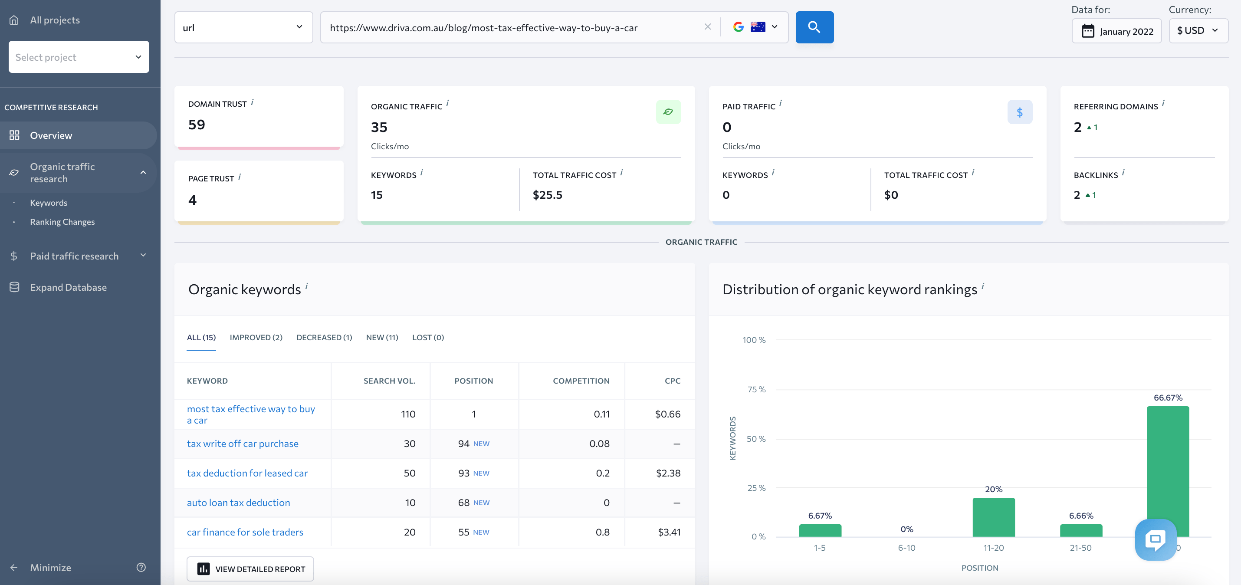Open Expand Database in the sidebar

click(69, 287)
